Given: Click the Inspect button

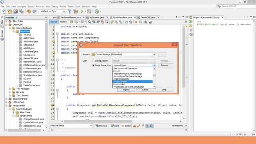Looking at the screenshot, I should 126,90.
